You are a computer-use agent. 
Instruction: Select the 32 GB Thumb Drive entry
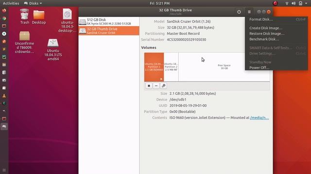pyautogui.click(x=109, y=31)
